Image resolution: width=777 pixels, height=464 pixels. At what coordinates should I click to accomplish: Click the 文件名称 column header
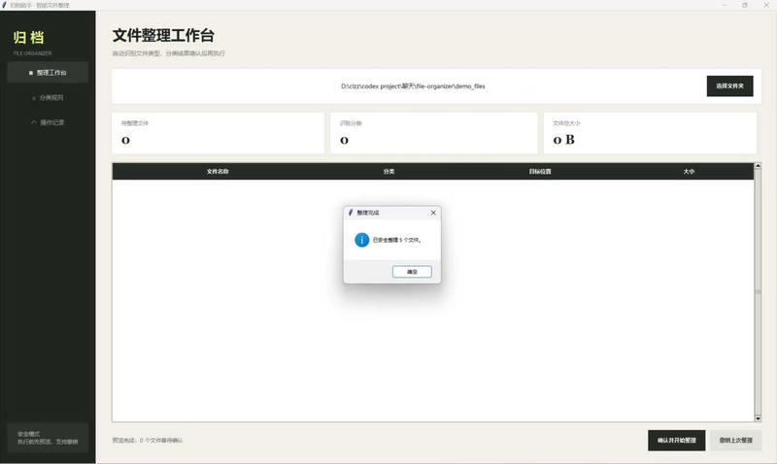tap(218, 172)
